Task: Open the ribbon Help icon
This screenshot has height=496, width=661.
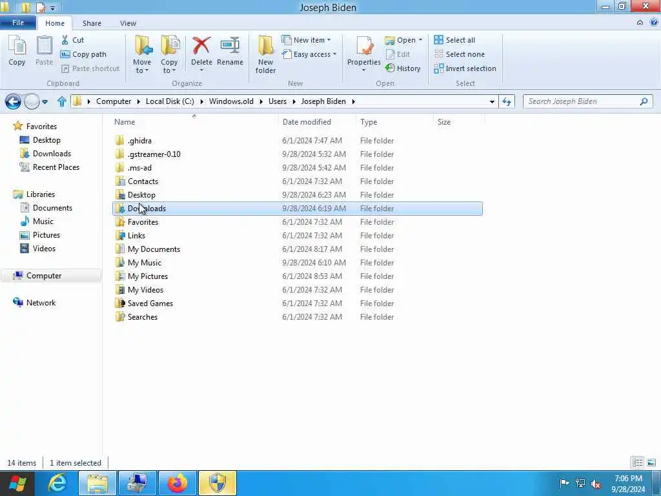Action: [x=654, y=23]
